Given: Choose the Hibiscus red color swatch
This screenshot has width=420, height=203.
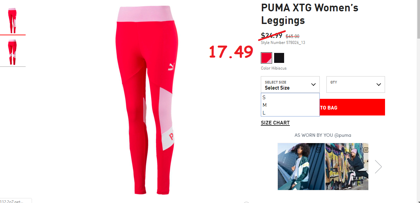Looking at the screenshot, I should coord(266,58).
